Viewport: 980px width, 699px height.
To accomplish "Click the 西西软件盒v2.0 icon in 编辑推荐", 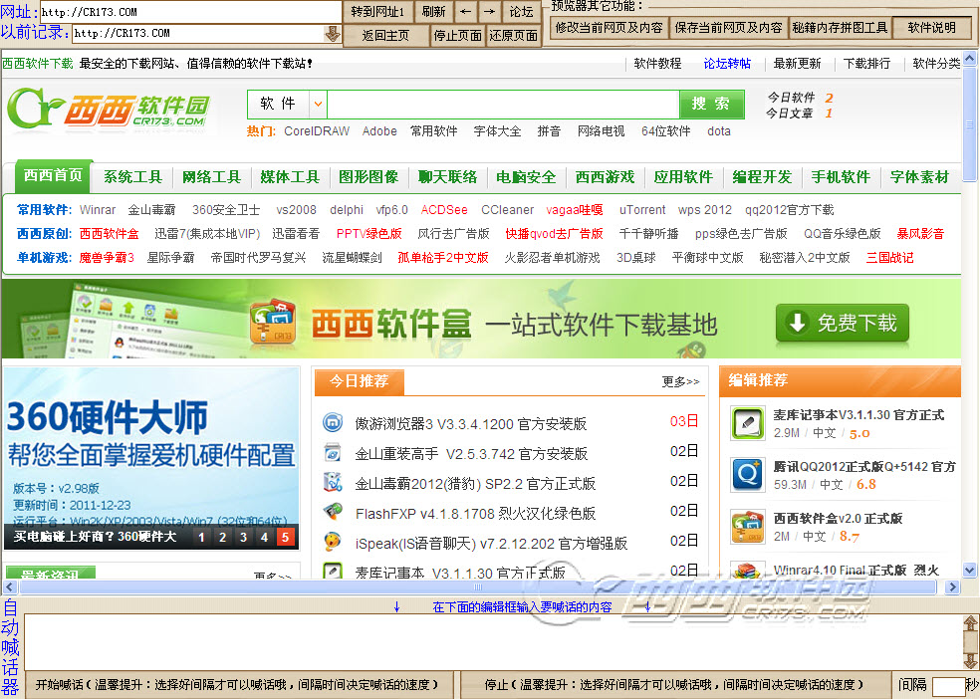I will coord(748,527).
